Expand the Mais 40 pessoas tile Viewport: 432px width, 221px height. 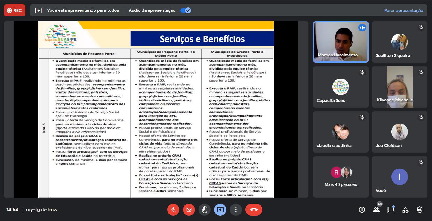(x=341, y=177)
